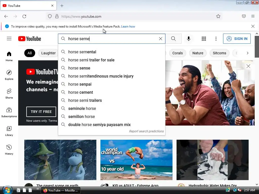Open History in the sidebar
Viewport: 259px width, 194px height.
(9, 150)
